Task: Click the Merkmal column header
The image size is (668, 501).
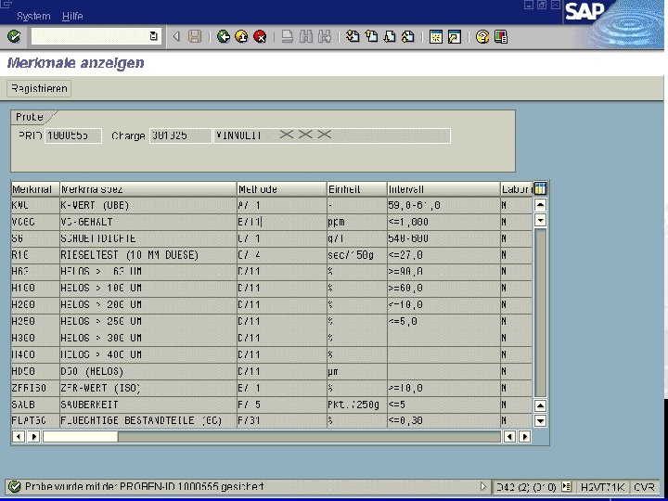Action: [x=35, y=188]
